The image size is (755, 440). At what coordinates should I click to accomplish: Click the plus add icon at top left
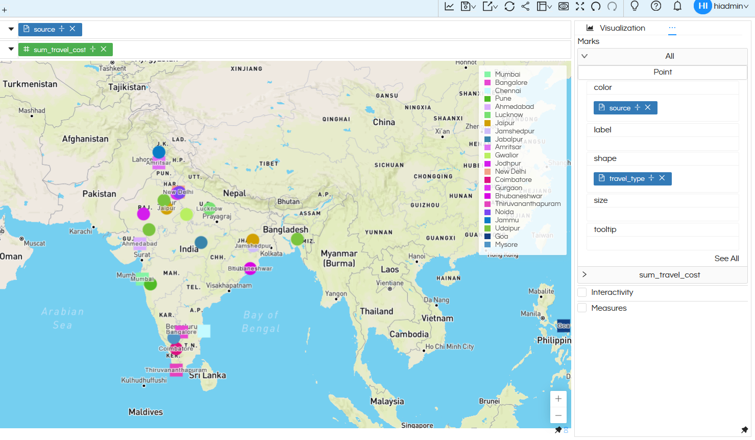[5, 10]
